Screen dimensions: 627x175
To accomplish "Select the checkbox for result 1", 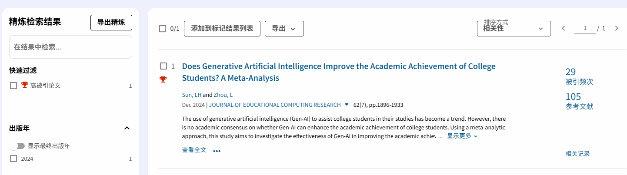I will click(x=163, y=66).
